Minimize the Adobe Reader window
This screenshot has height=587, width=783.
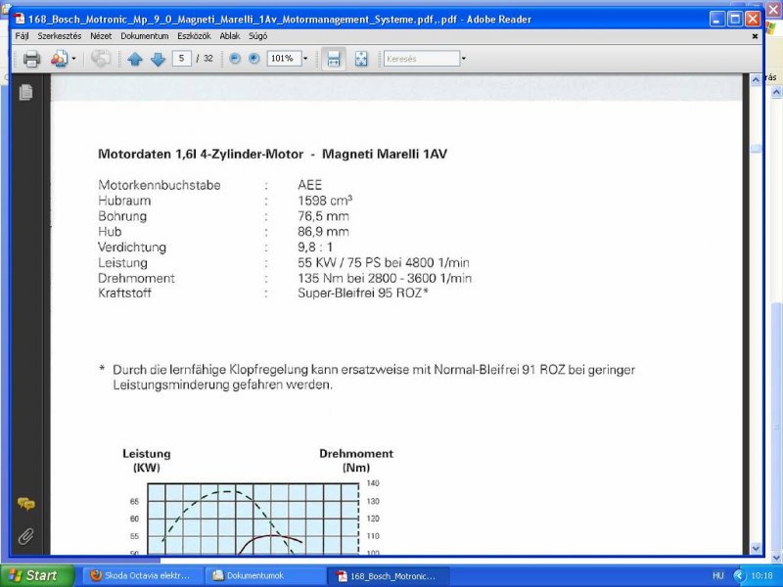point(717,19)
